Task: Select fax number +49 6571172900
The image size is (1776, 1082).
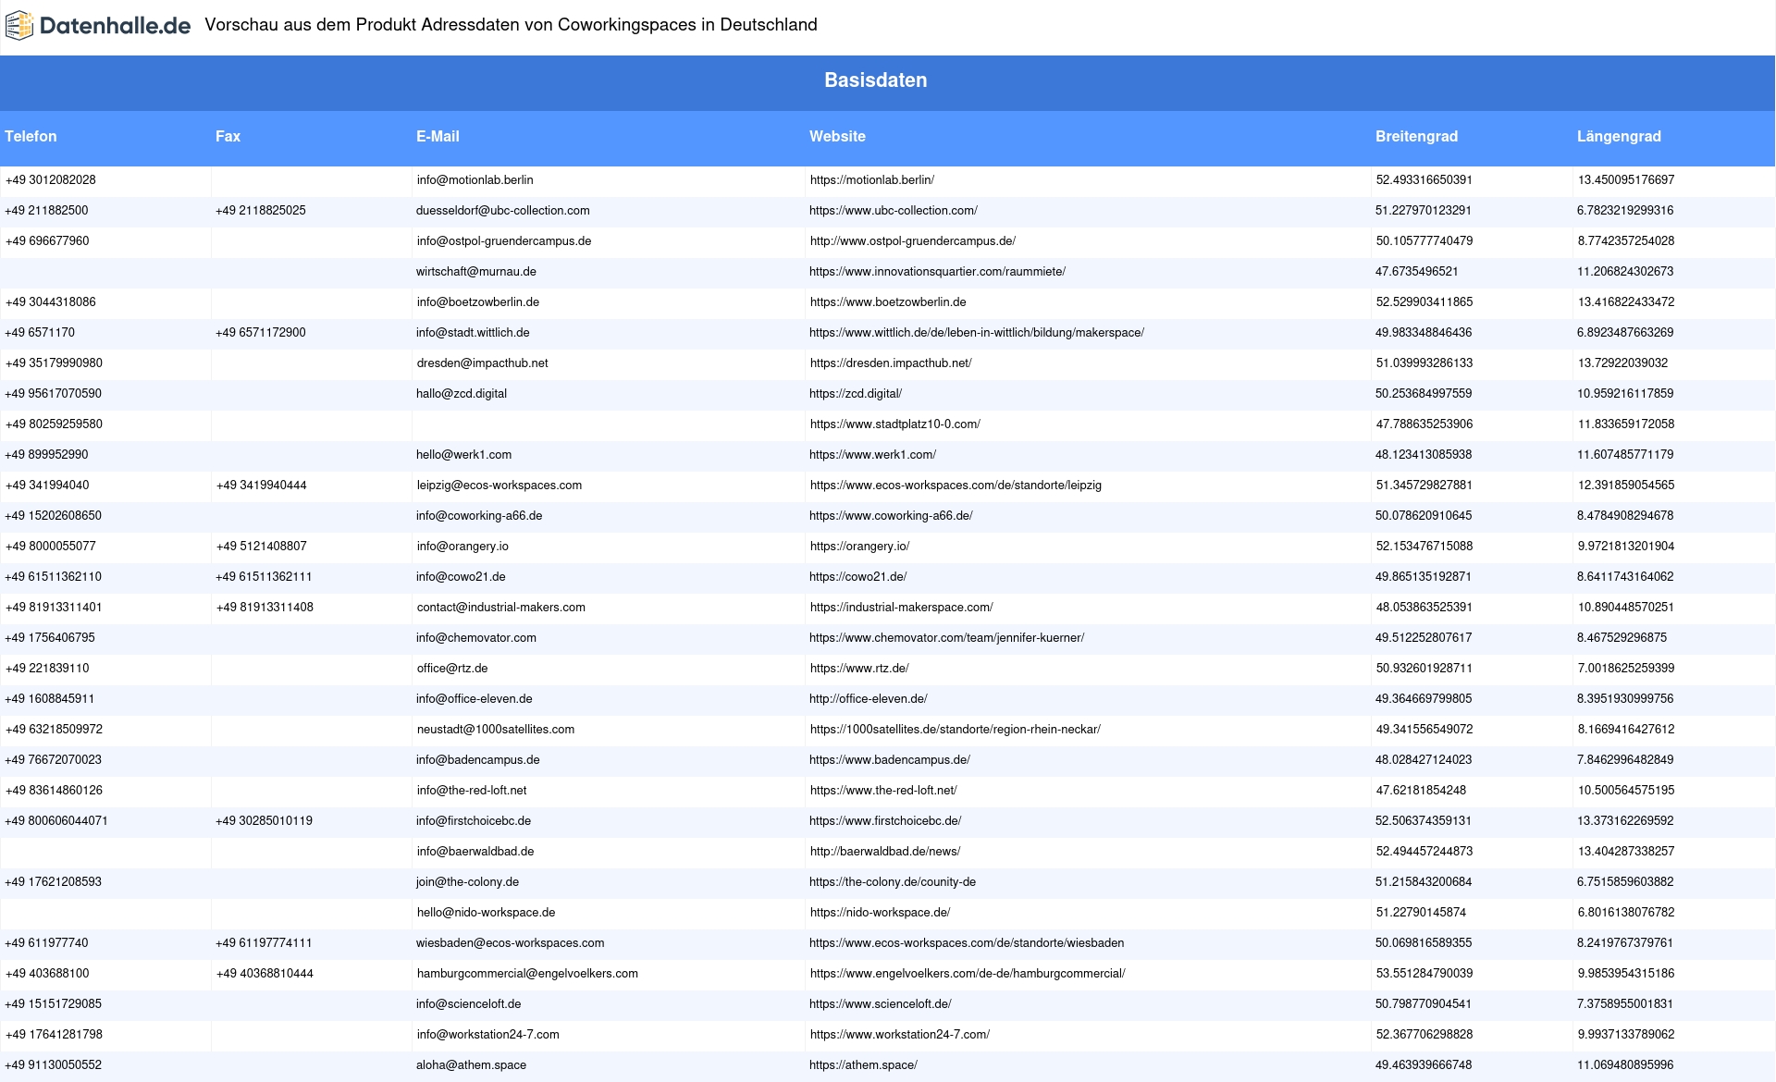Action: (x=261, y=333)
